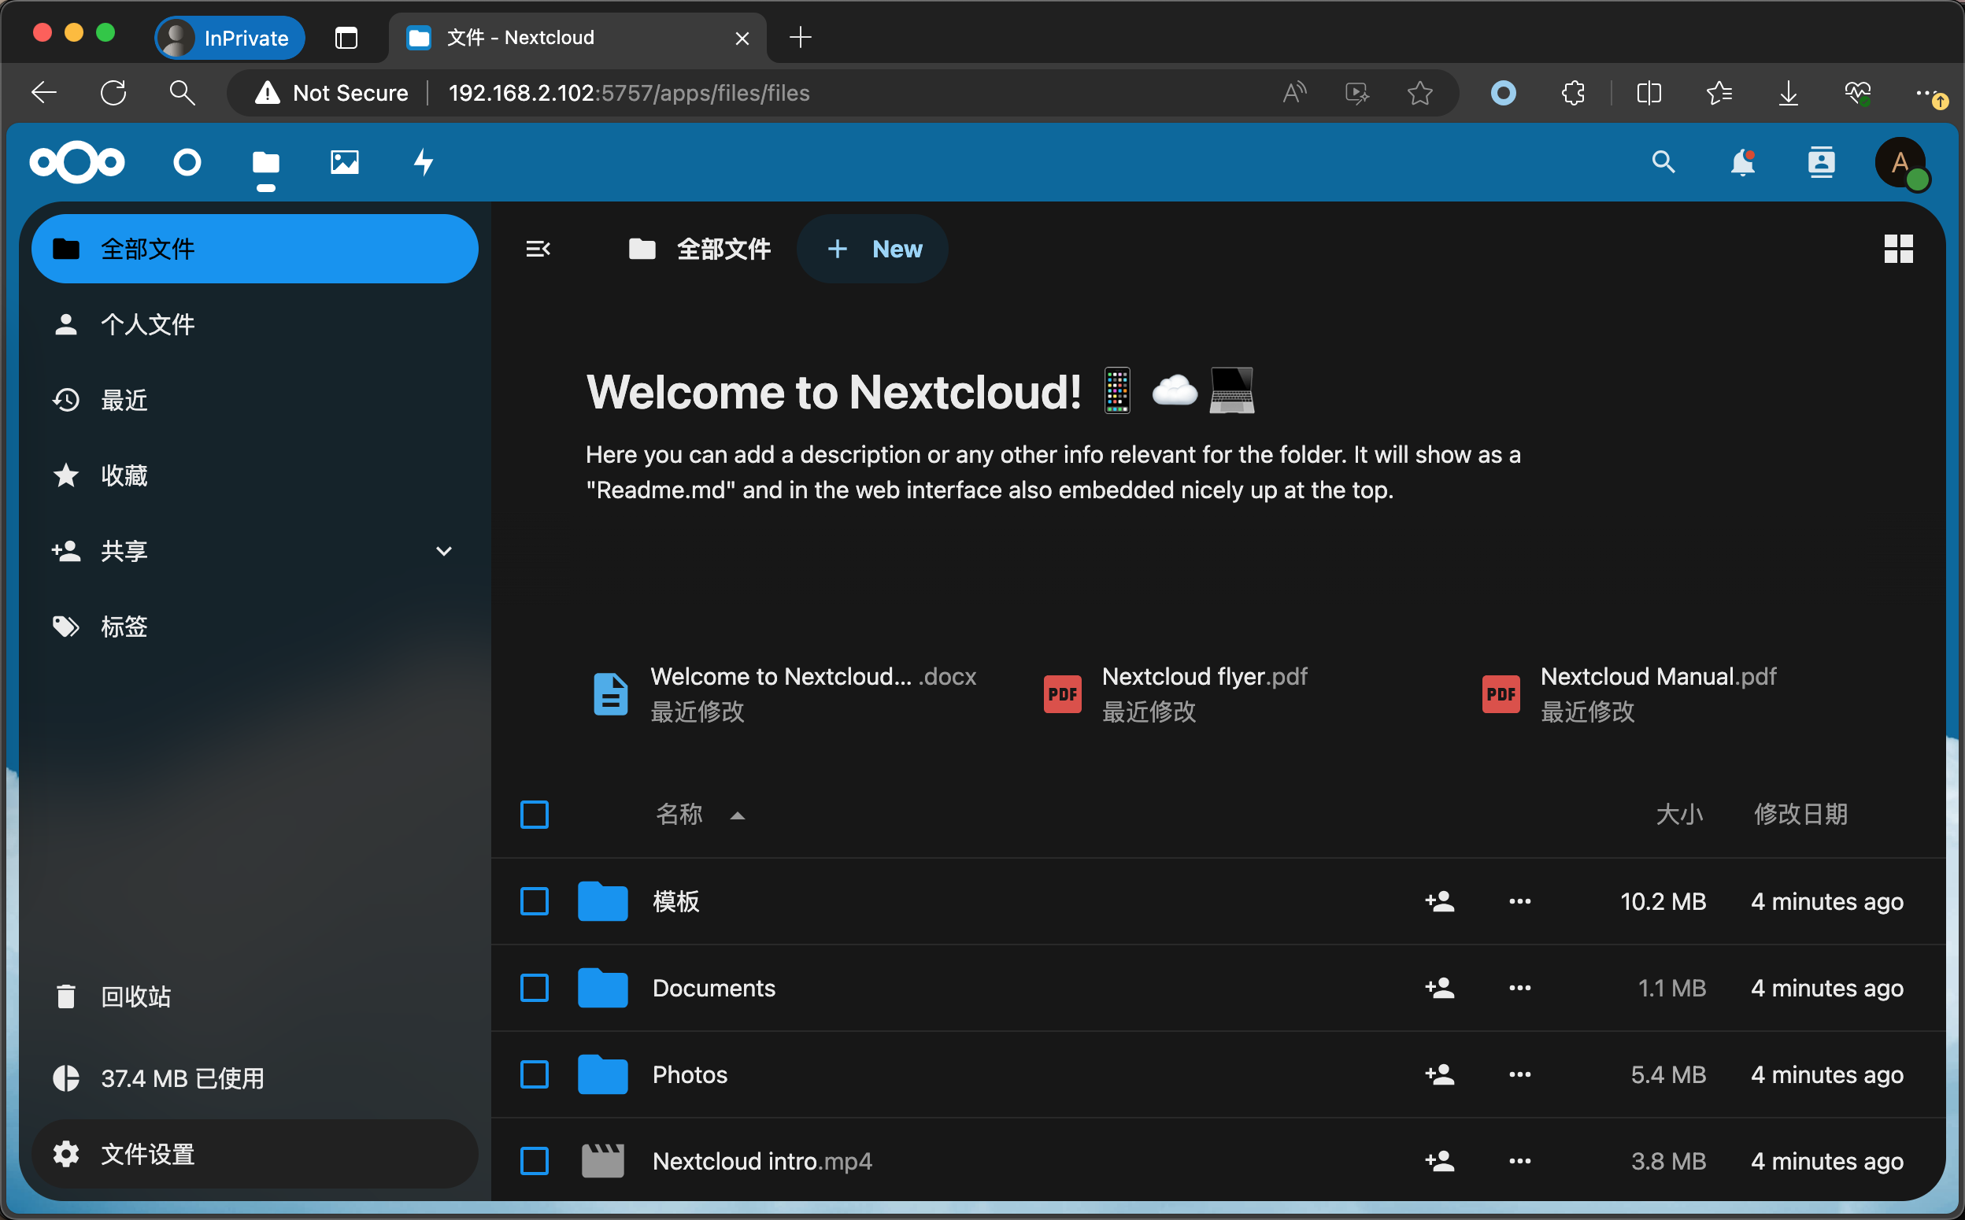Select the Nextcloud intro.mp4 checkbox
The image size is (1965, 1220).
pyautogui.click(x=535, y=1160)
